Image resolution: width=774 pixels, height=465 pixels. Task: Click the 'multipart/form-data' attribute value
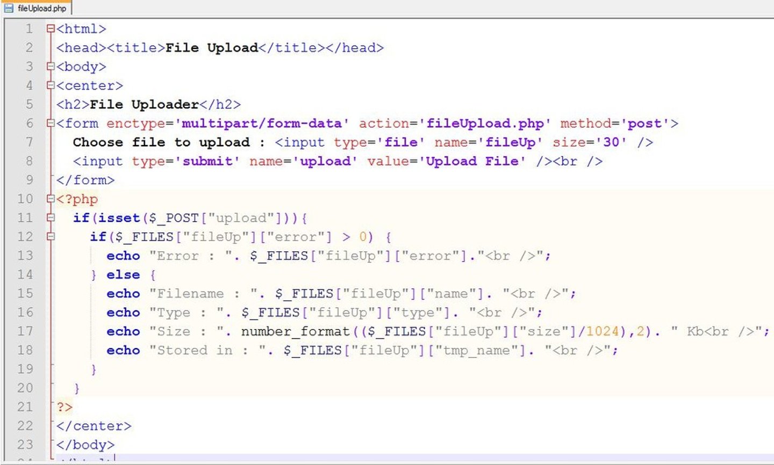click(262, 123)
